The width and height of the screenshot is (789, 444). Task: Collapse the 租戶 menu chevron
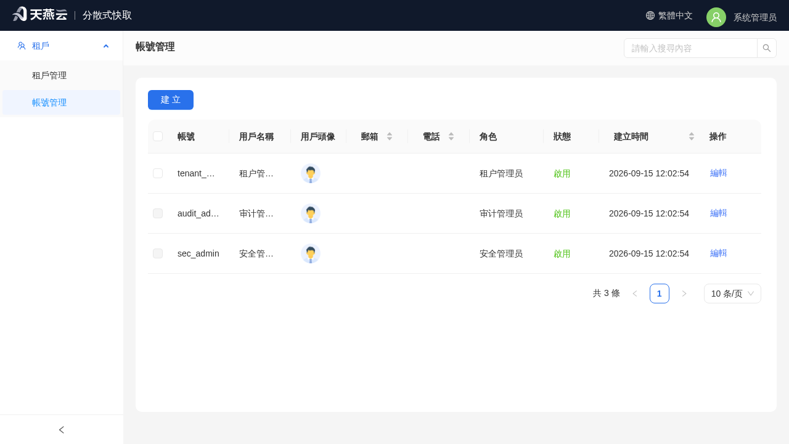(106, 46)
